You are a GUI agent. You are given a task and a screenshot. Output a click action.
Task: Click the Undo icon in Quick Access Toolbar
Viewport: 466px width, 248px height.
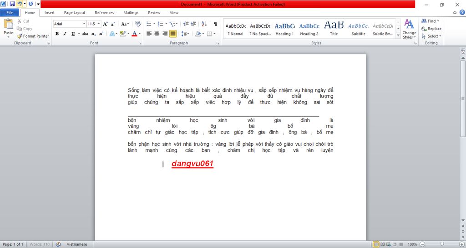coord(19,4)
